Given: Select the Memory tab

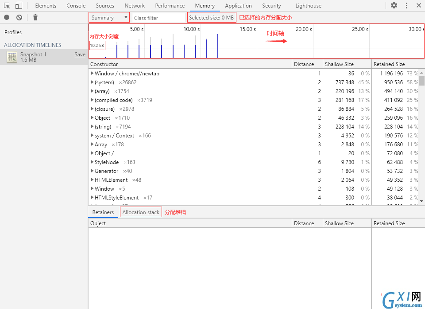Looking at the screenshot, I should point(205,6).
